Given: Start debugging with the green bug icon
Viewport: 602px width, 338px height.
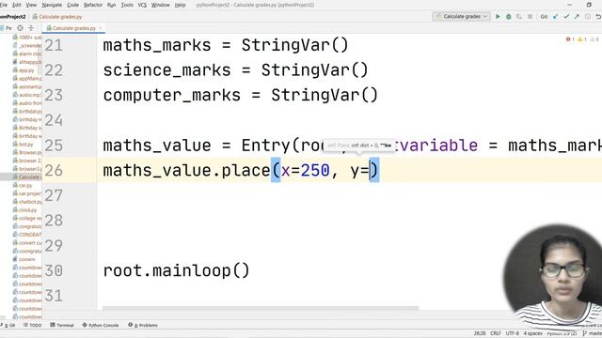Looking at the screenshot, I should (508, 17).
